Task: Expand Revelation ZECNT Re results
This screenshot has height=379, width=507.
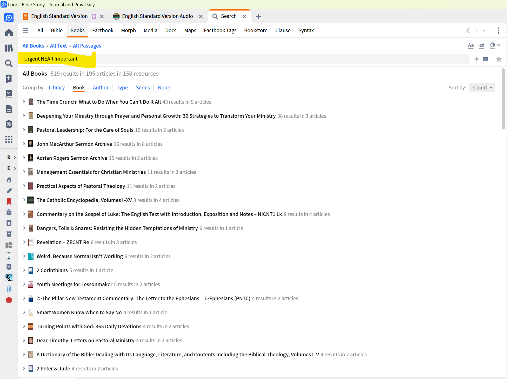Action: (24, 242)
